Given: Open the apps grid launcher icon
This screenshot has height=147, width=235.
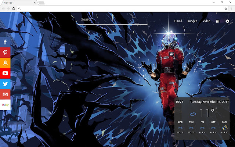Looking at the screenshot, I should coord(218,21).
